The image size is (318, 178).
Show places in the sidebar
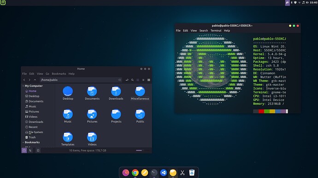(24, 150)
